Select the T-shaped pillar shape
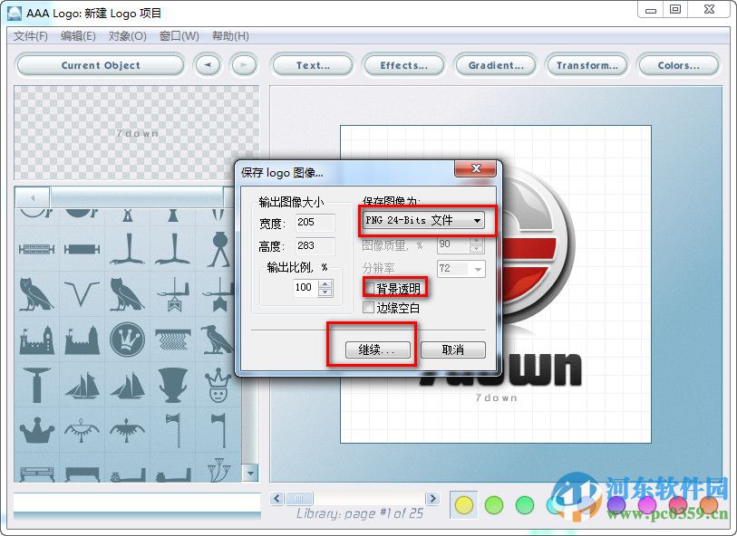The image size is (737, 536). 36,385
